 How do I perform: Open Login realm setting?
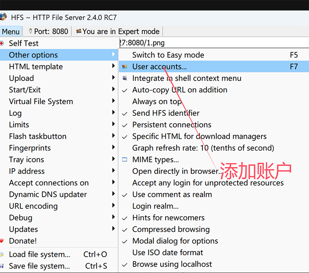[214, 206]
